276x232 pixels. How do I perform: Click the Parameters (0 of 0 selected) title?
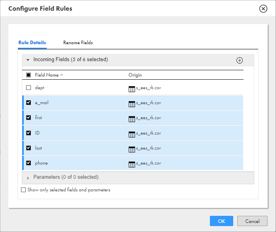[x=66, y=177]
